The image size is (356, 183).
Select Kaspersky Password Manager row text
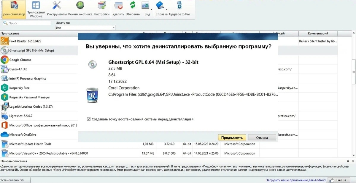pos(29,97)
